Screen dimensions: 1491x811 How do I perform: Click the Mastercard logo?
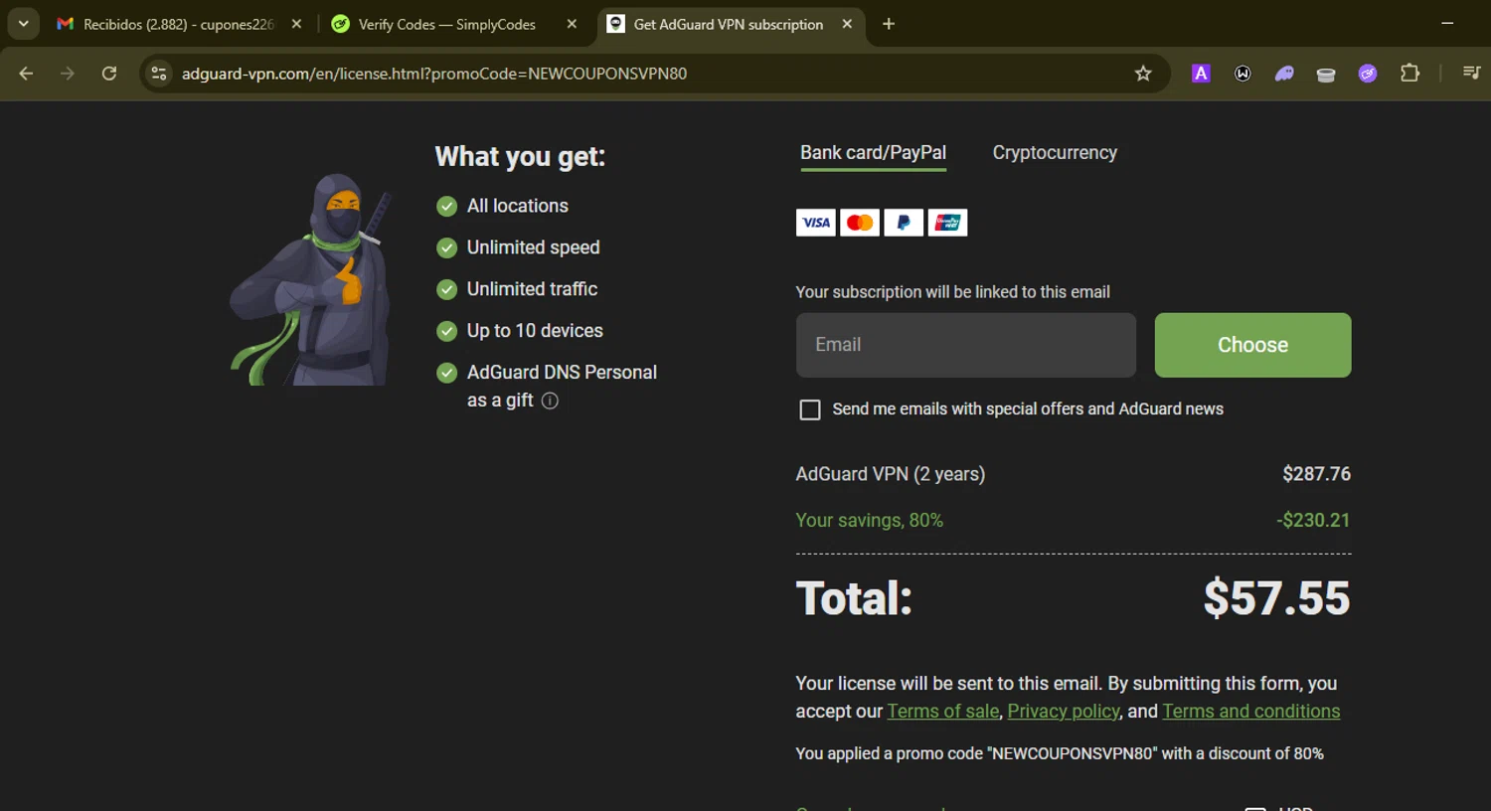(860, 223)
